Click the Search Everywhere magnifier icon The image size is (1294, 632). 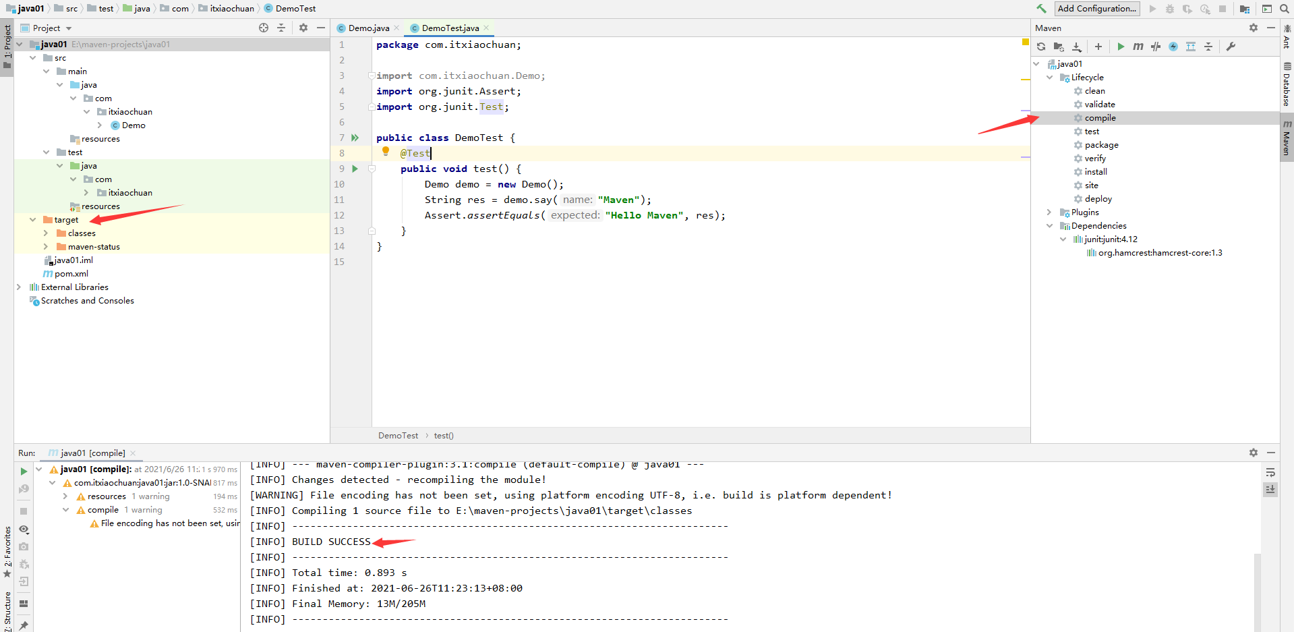pyautogui.click(x=1285, y=9)
